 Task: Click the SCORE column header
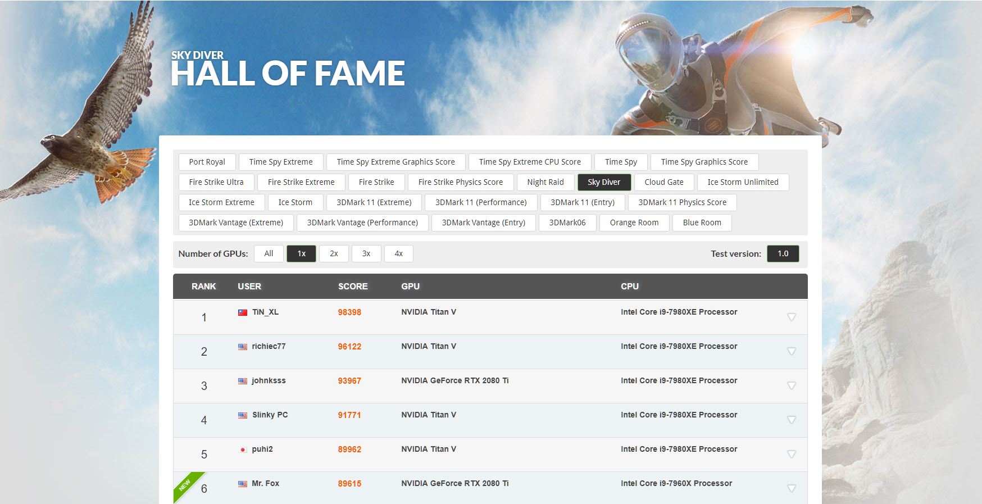click(353, 287)
